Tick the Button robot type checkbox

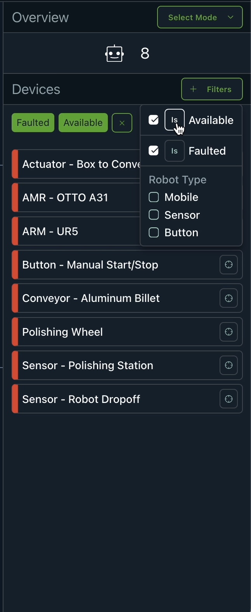pyautogui.click(x=154, y=233)
